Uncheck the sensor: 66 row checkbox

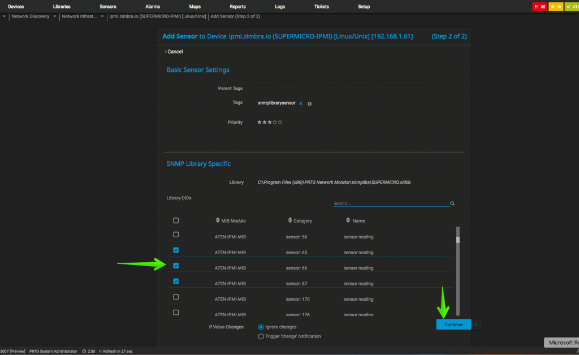point(176,266)
